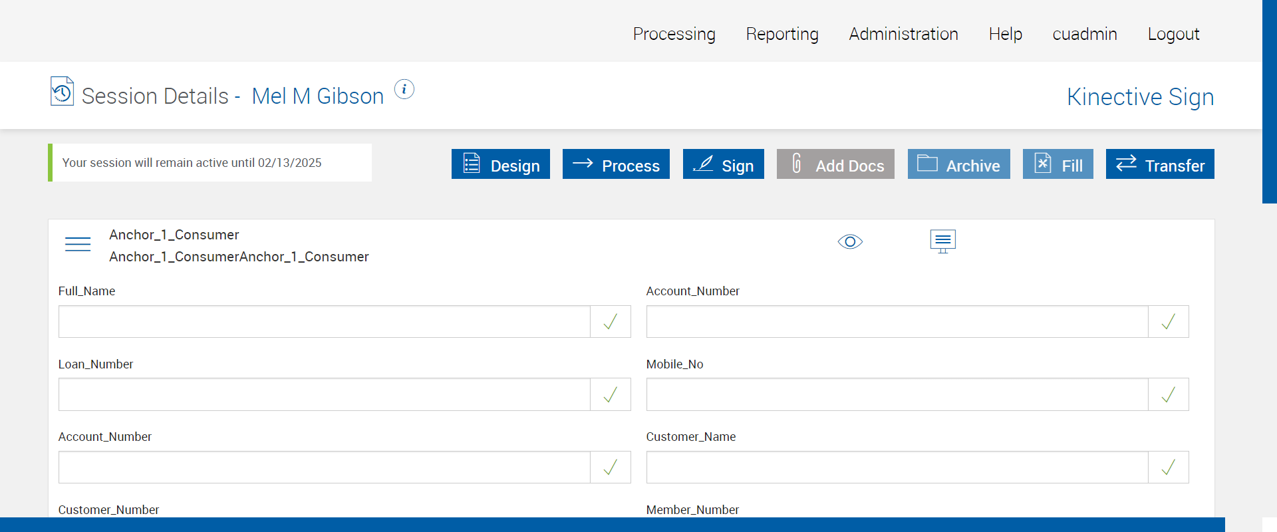1277x532 pixels.
Task: Click the checkmark beside the Customer_Name field
Action: (x=1169, y=467)
